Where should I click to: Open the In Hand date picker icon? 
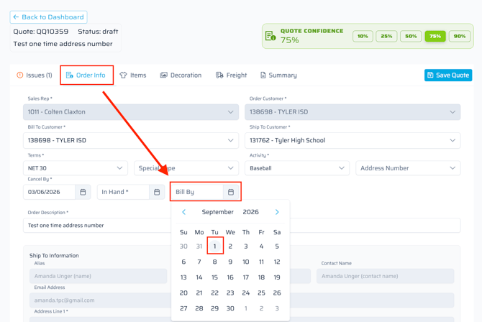157,192
